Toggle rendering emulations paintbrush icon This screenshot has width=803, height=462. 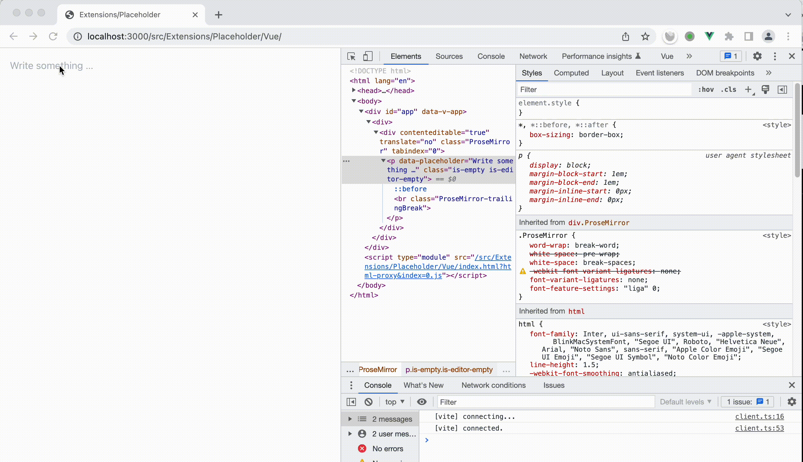(765, 90)
